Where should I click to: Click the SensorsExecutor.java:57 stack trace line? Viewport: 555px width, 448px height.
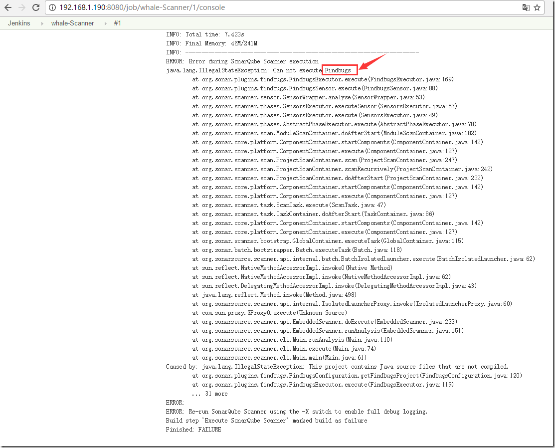[325, 106]
